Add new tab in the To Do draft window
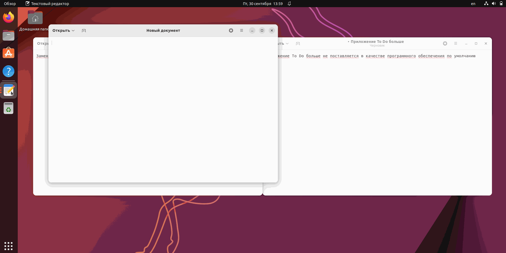506x253 pixels. [x=298, y=43]
